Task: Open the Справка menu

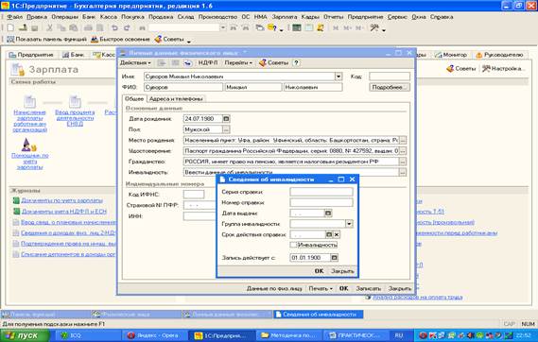Action: click(442, 17)
